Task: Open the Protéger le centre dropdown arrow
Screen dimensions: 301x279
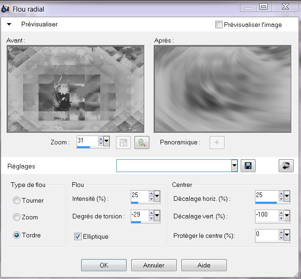Action: click(x=287, y=235)
